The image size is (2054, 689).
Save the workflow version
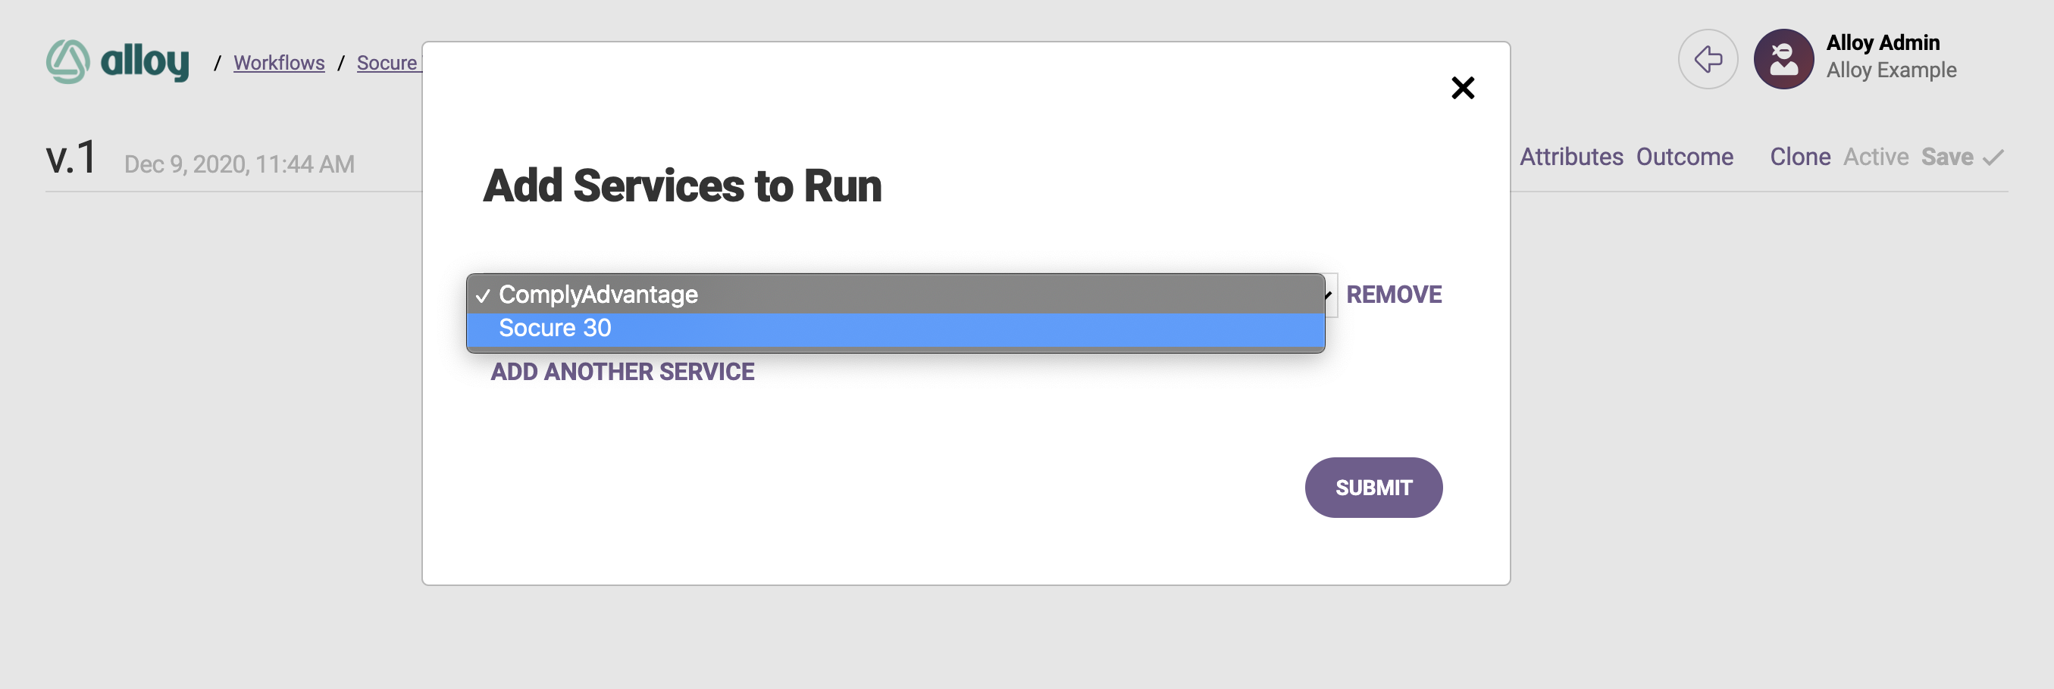click(1946, 157)
